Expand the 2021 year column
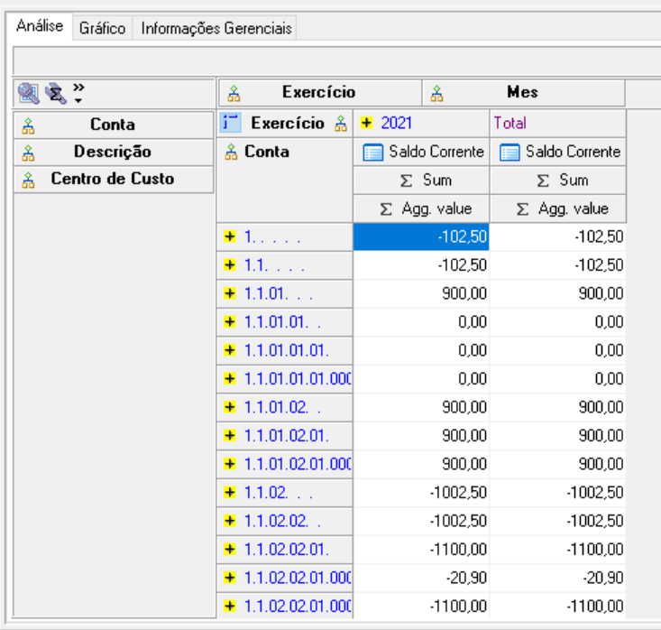661x630 pixels. point(366,123)
